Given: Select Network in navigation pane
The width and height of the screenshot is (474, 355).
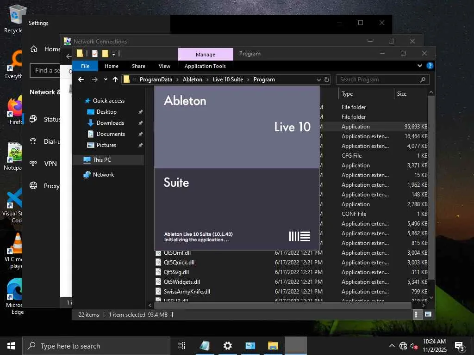Looking at the screenshot, I should click(103, 174).
